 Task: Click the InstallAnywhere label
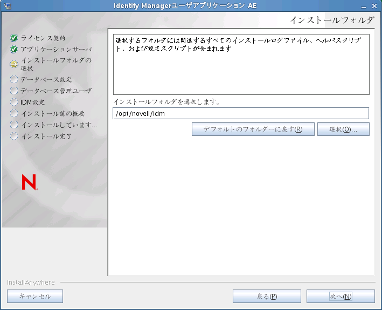point(31,282)
